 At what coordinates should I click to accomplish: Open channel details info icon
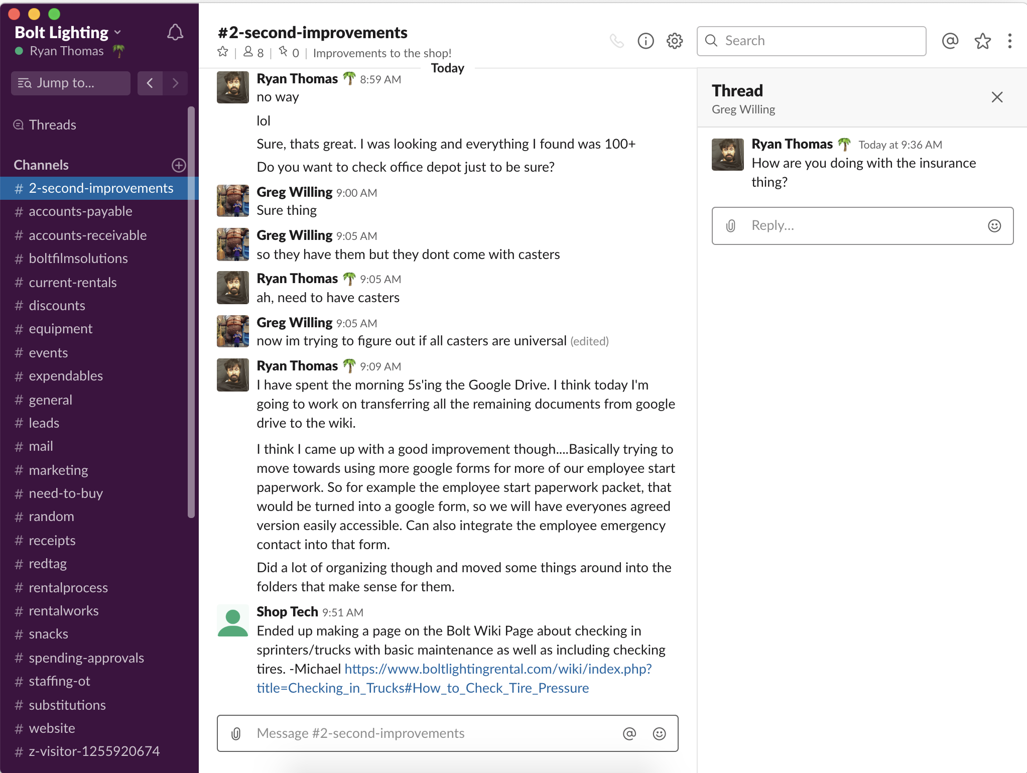tap(646, 41)
